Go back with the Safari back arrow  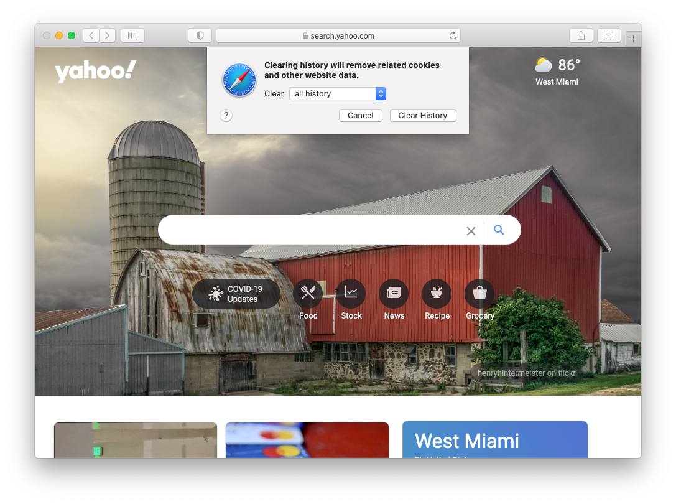click(x=91, y=35)
